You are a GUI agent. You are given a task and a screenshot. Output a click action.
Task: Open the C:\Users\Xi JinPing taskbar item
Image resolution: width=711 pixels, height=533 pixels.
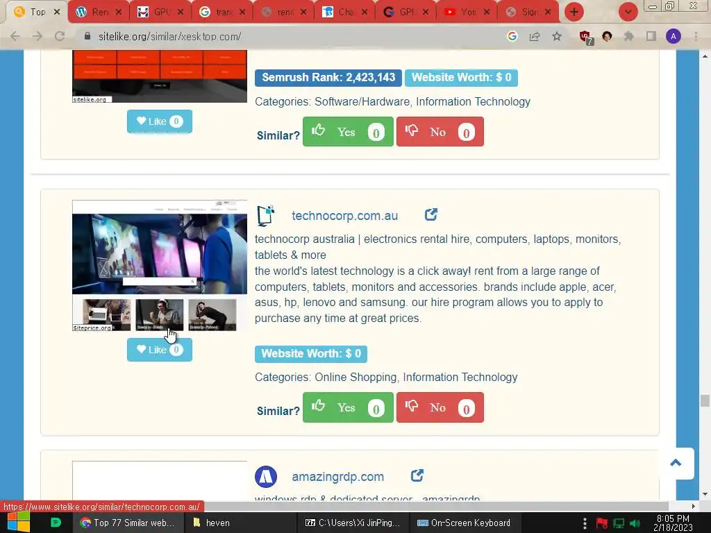click(353, 523)
